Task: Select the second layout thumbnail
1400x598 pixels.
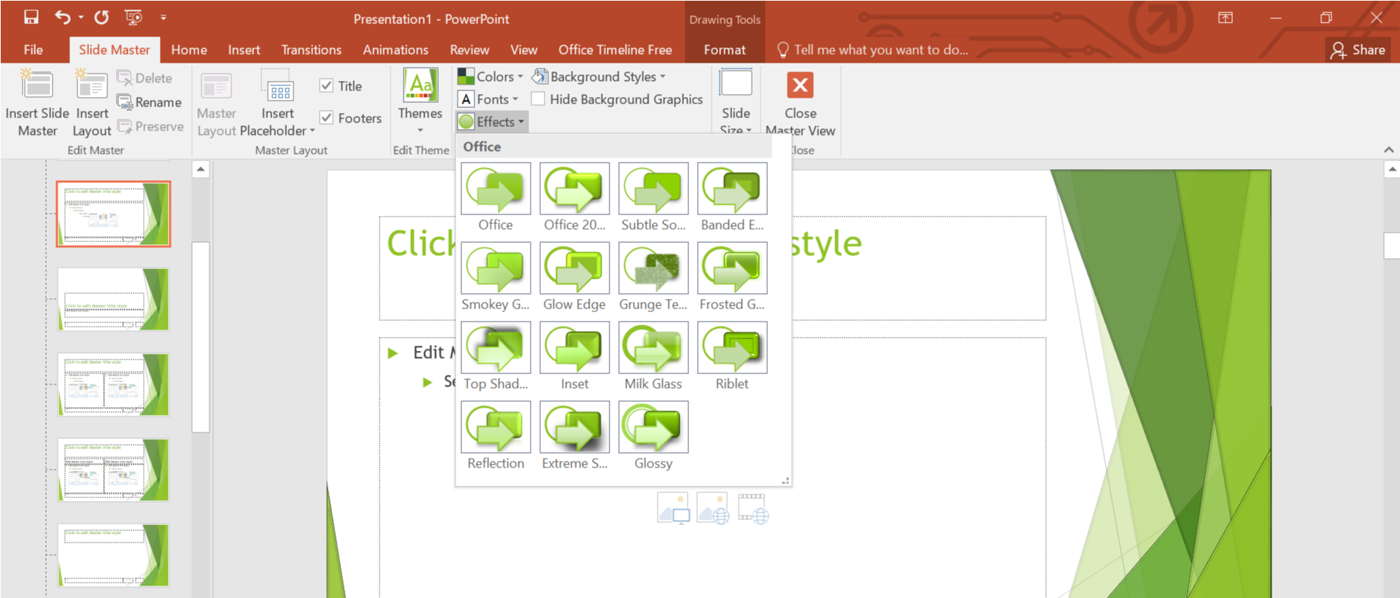Action: coord(114,299)
